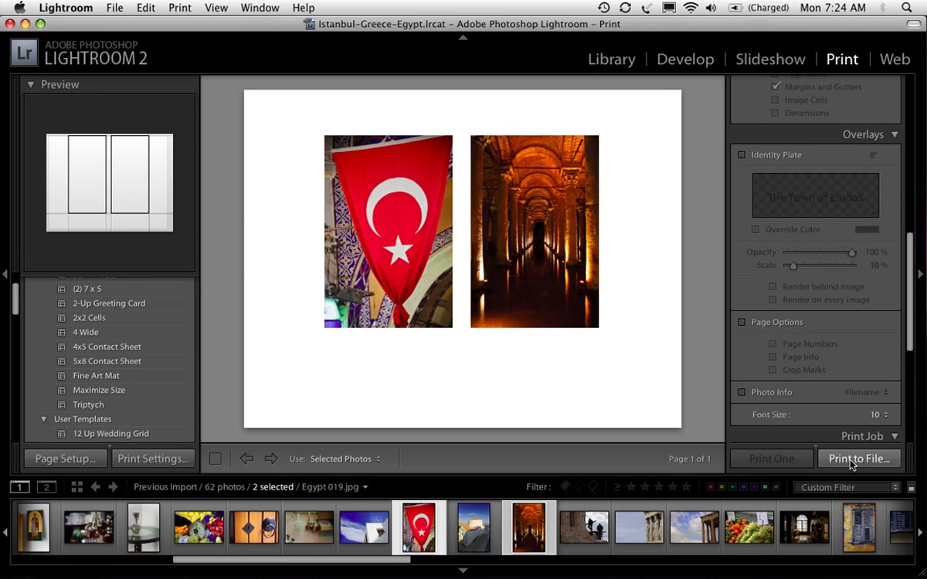Open Grid view icon in filmstrip bar
The width and height of the screenshot is (927, 579).
76,487
